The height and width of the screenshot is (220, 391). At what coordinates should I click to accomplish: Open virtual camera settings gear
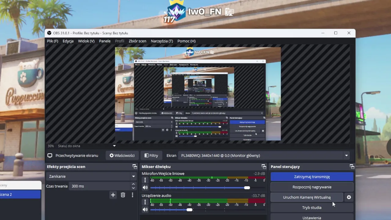(349, 197)
